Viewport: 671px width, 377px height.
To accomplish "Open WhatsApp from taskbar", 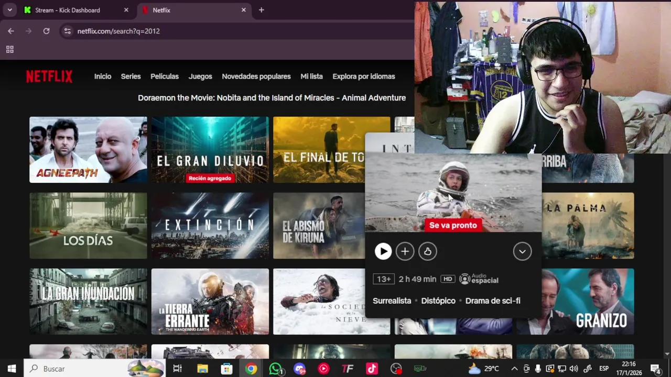I will pos(276,369).
